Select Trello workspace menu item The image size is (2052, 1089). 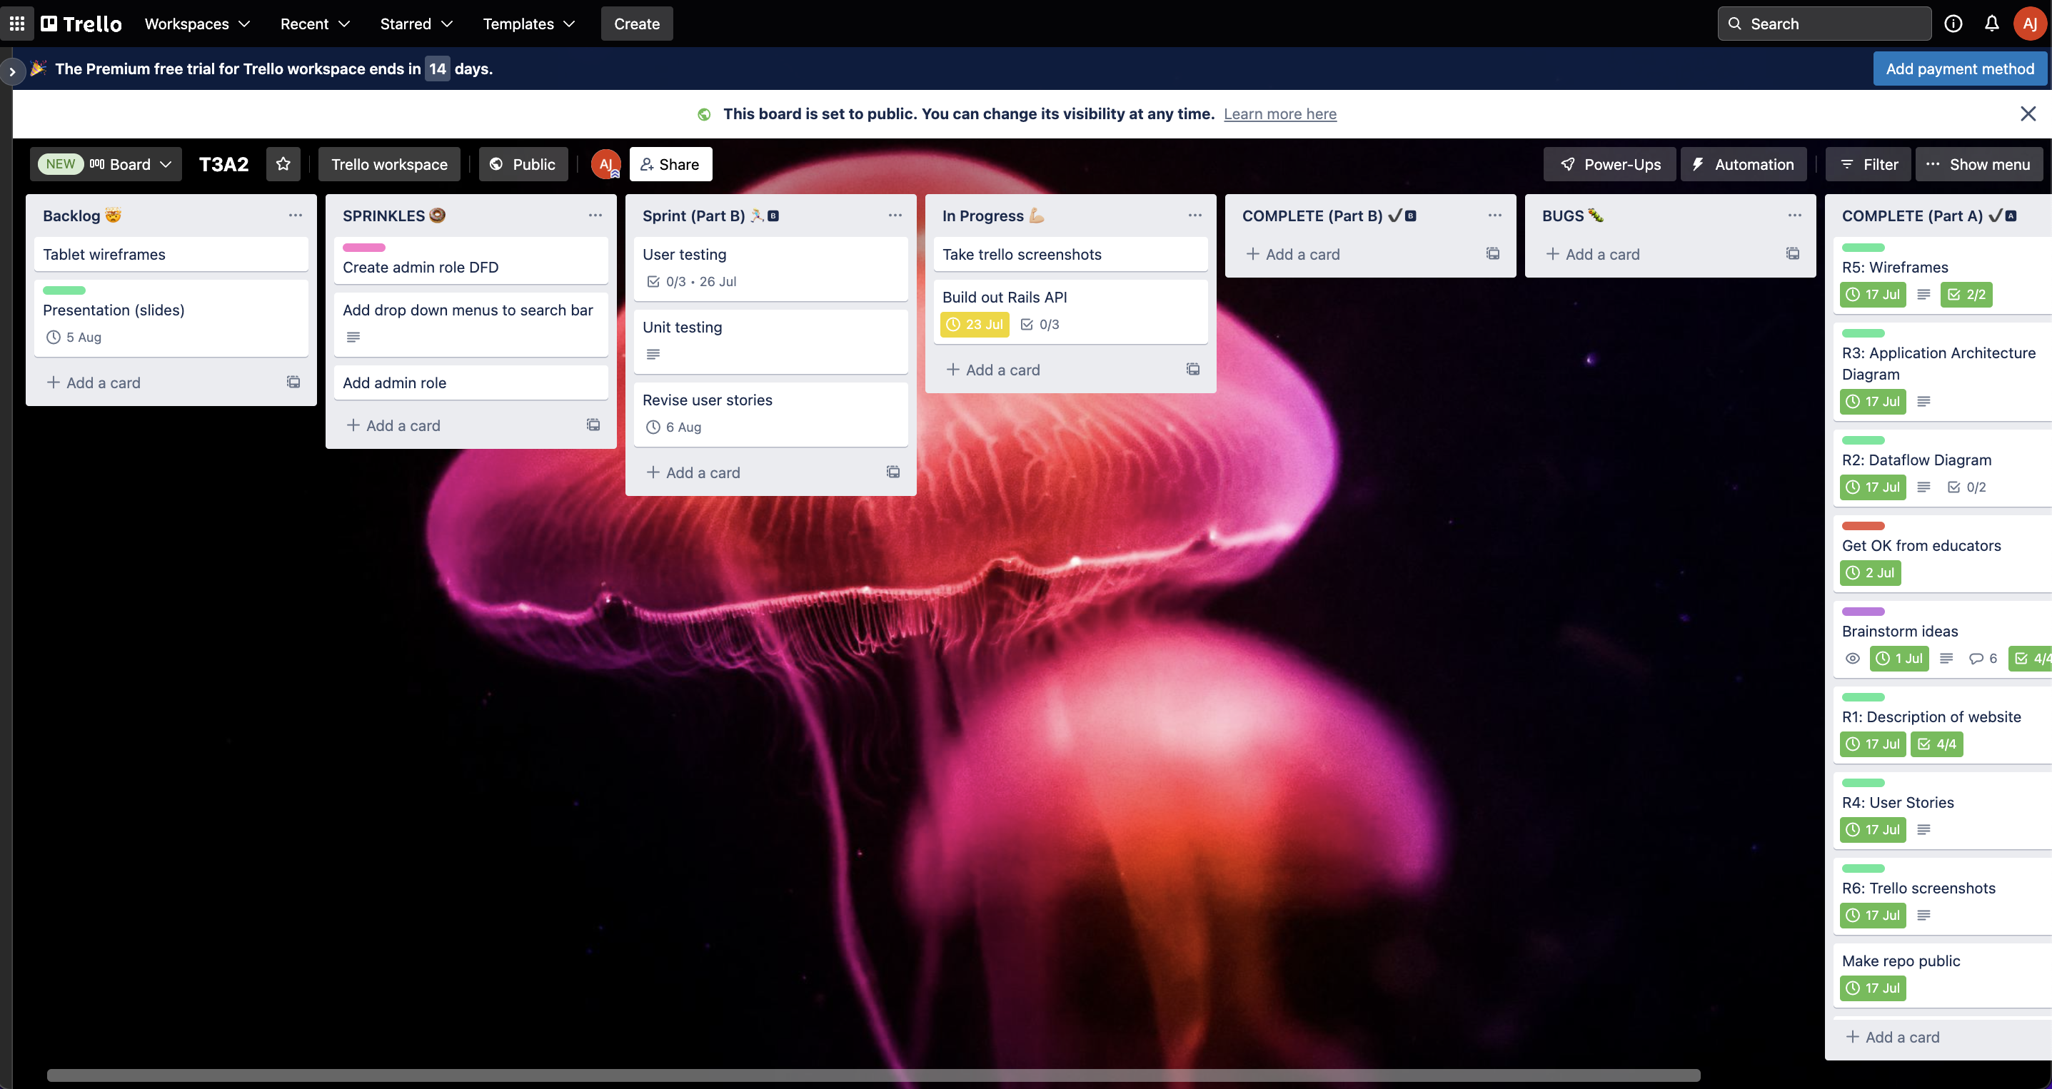[388, 164]
